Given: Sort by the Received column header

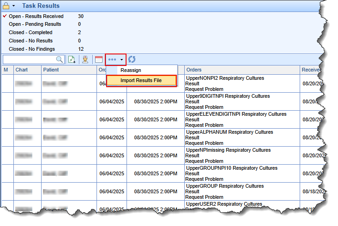Looking at the screenshot, I should (x=311, y=70).
